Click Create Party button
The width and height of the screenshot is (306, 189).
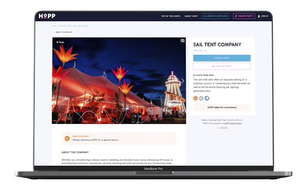(244, 16)
